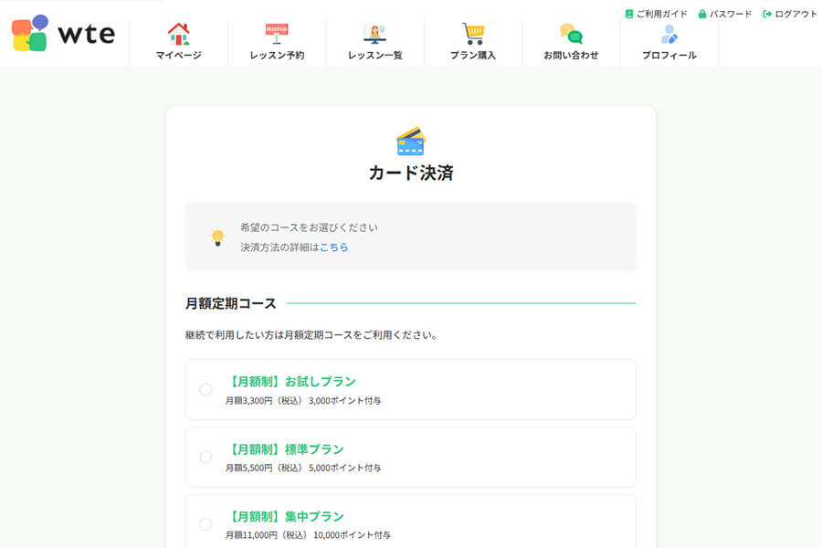The width and height of the screenshot is (822, 548).
Task: Open プラン購入 using the shopping cart icon
Action: pos(473,31)
